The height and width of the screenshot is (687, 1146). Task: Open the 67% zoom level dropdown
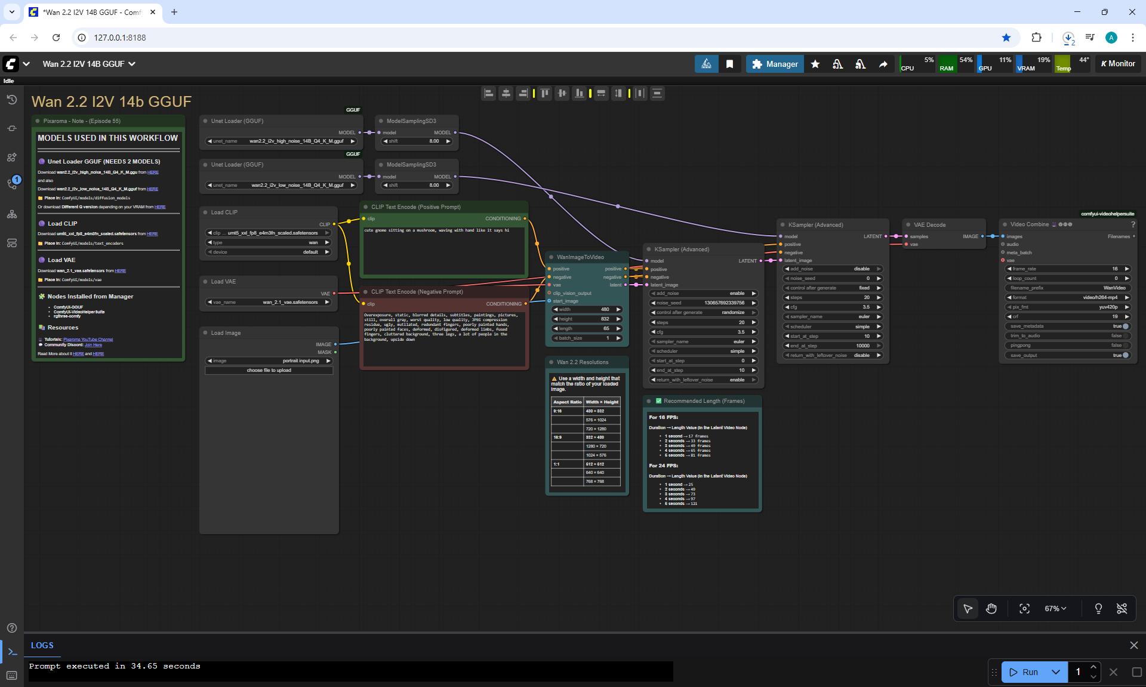[1055, 608]
